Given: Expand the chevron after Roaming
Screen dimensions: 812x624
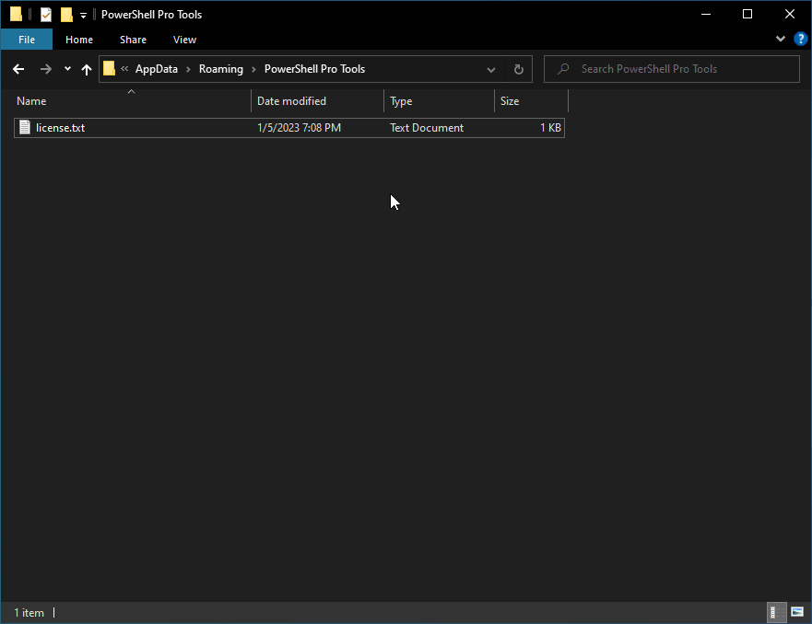Looking at the screenshot, I should point(253,69).
